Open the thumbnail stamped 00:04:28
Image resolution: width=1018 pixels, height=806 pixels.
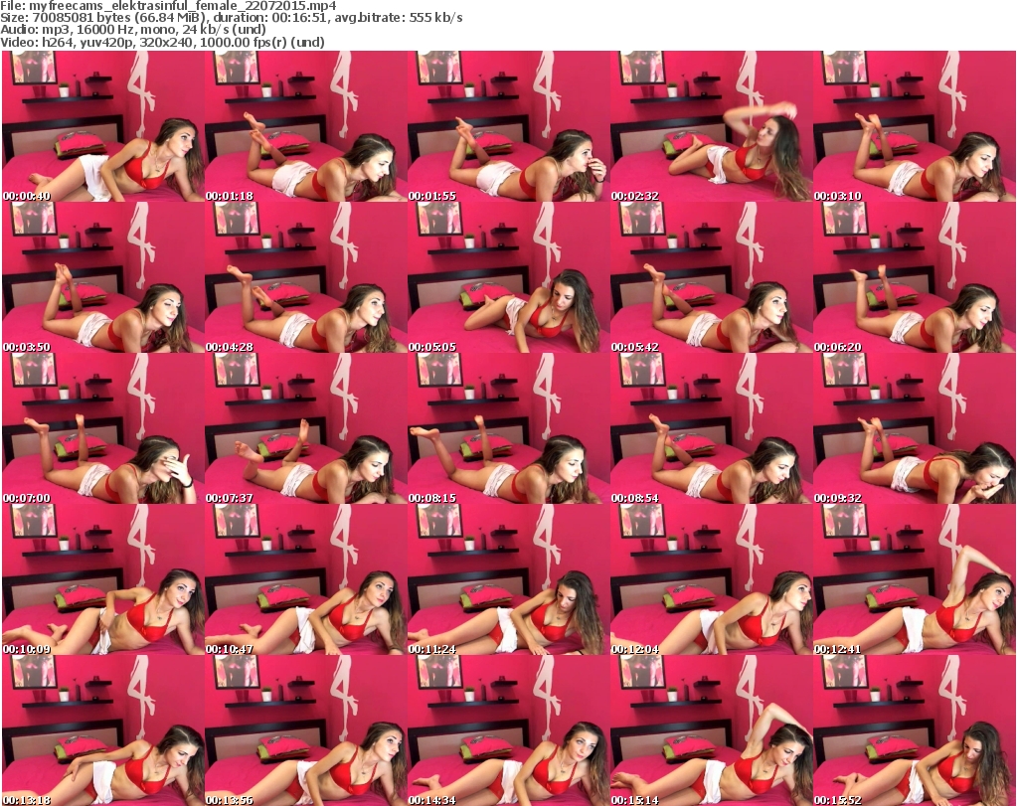point(306,277)
